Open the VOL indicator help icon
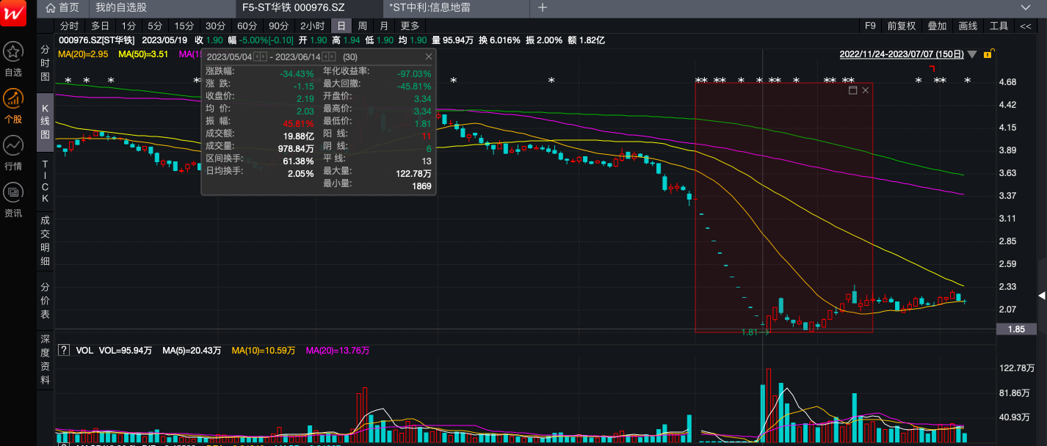This screenshot has height=446, width=1047. [64, 351]
